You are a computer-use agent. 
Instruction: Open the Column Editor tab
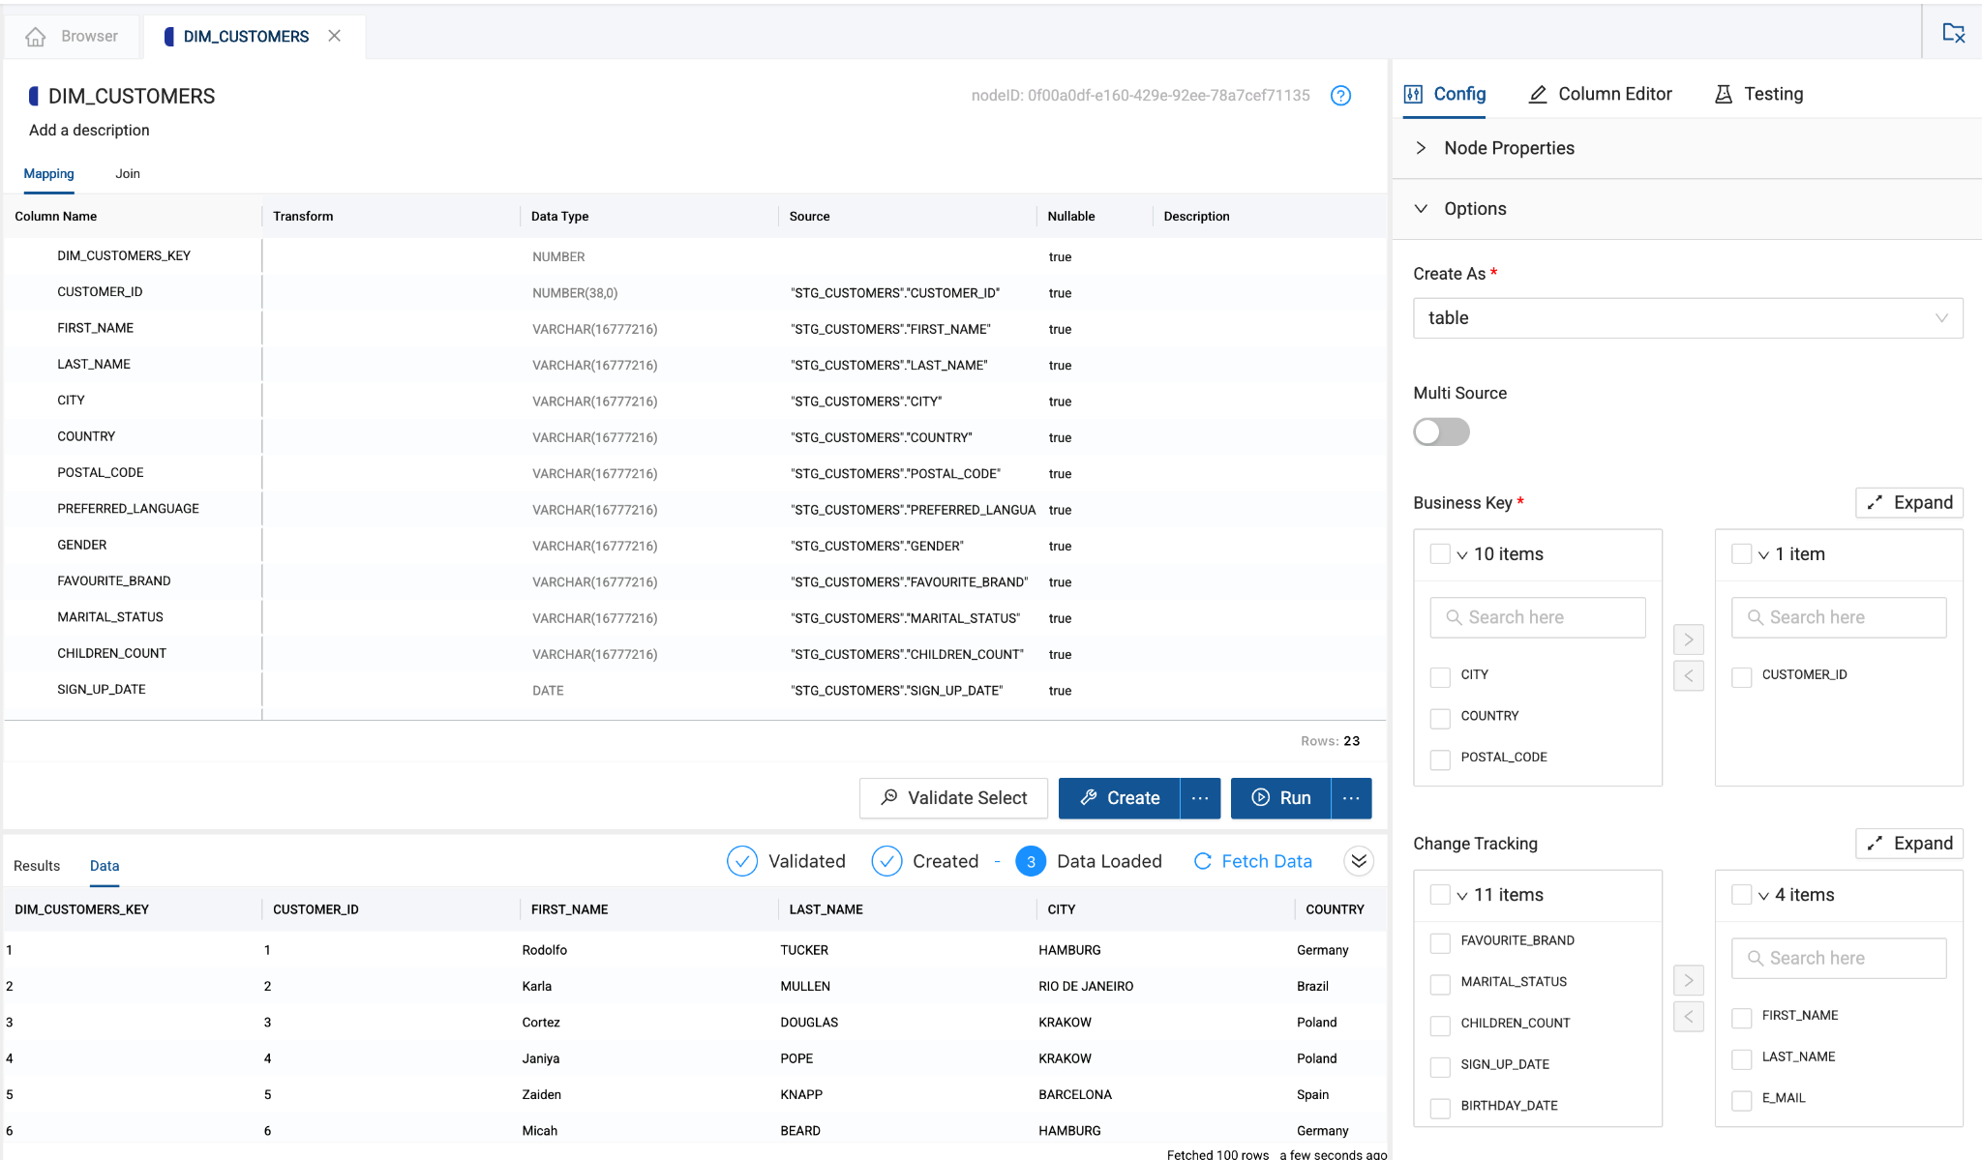[x=1600, y=94]
